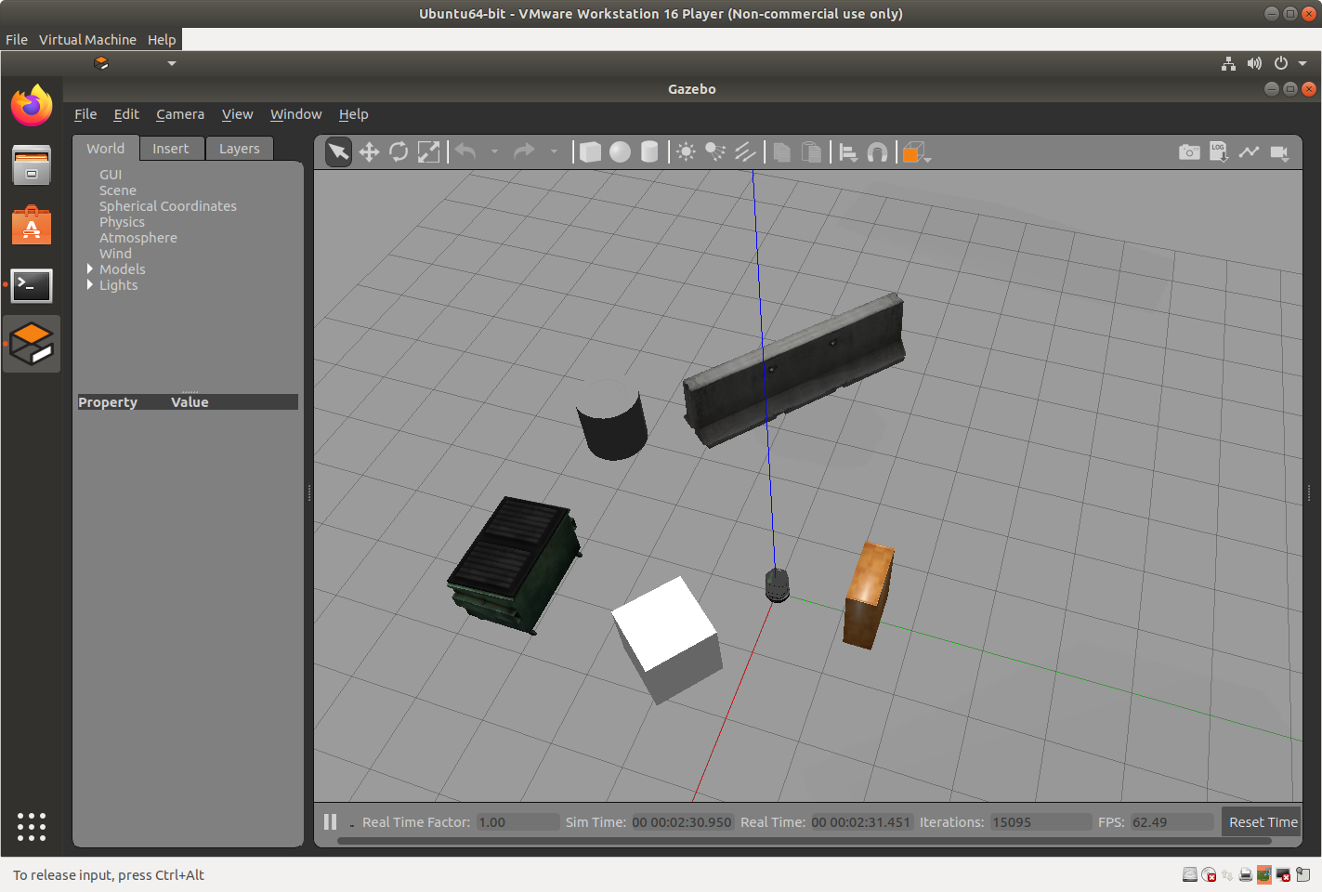Select Atmosphere in the world tree

pyautogui.click(x=138, y=238)
